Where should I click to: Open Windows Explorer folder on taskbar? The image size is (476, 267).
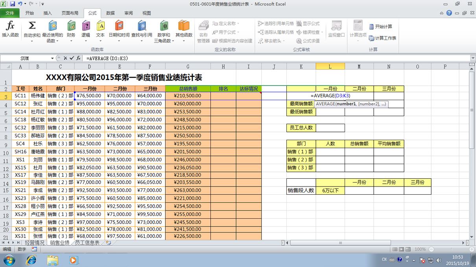(x=52, y=260)
